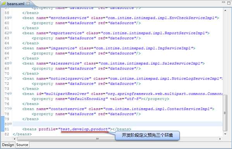Switch to the Source tab
The image size is (232, 149).
tap(22, 145)
